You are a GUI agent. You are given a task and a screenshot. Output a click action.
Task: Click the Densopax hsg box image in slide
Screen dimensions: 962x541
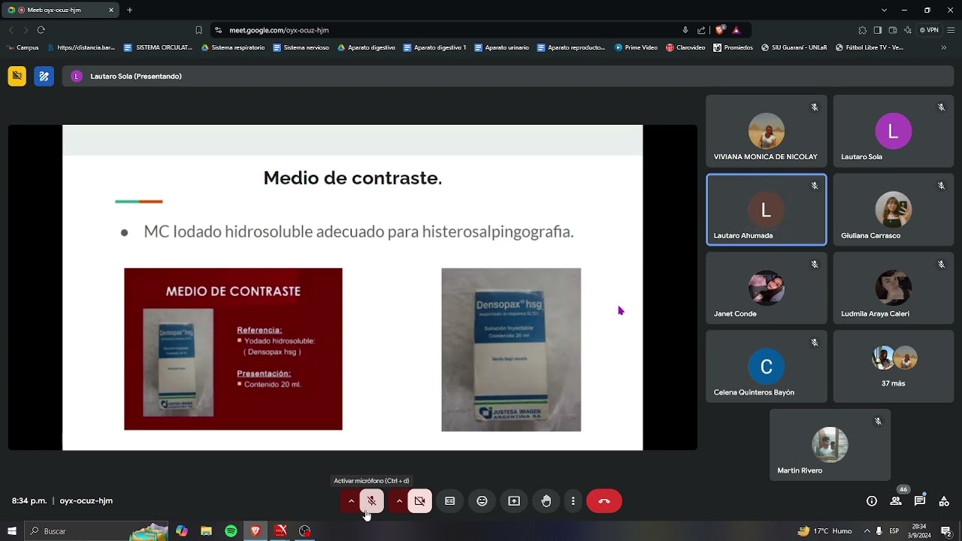(511, 350)
